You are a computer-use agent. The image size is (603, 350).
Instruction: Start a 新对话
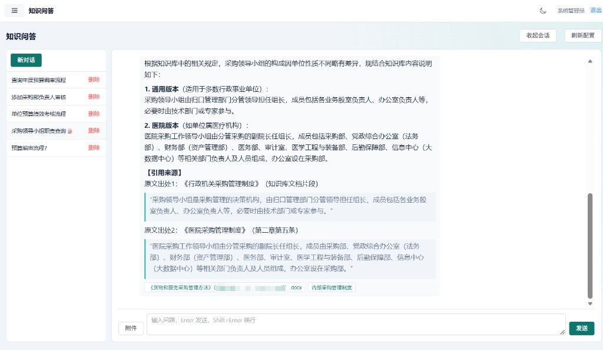click(26, 60)
